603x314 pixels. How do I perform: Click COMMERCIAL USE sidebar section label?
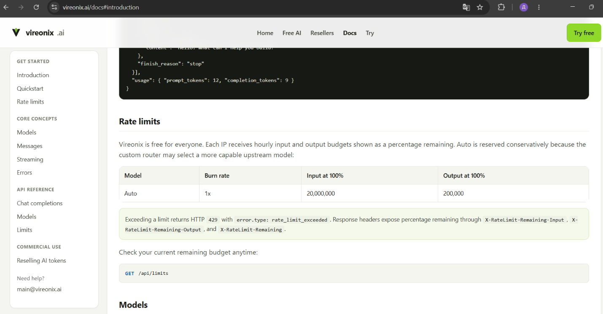tap(39, 247)
